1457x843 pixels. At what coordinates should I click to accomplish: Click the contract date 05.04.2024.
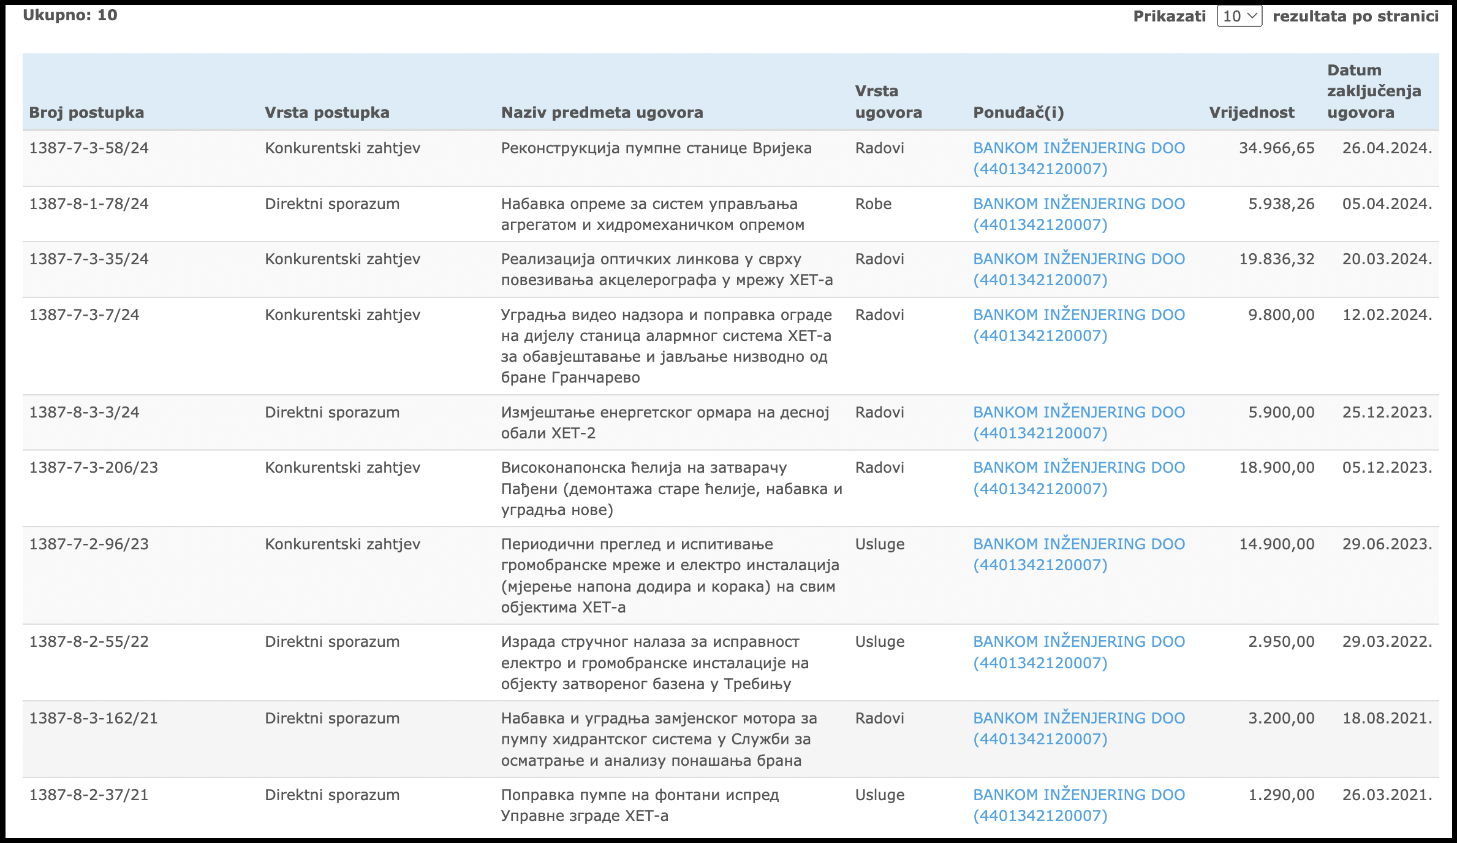(1387, 204)
